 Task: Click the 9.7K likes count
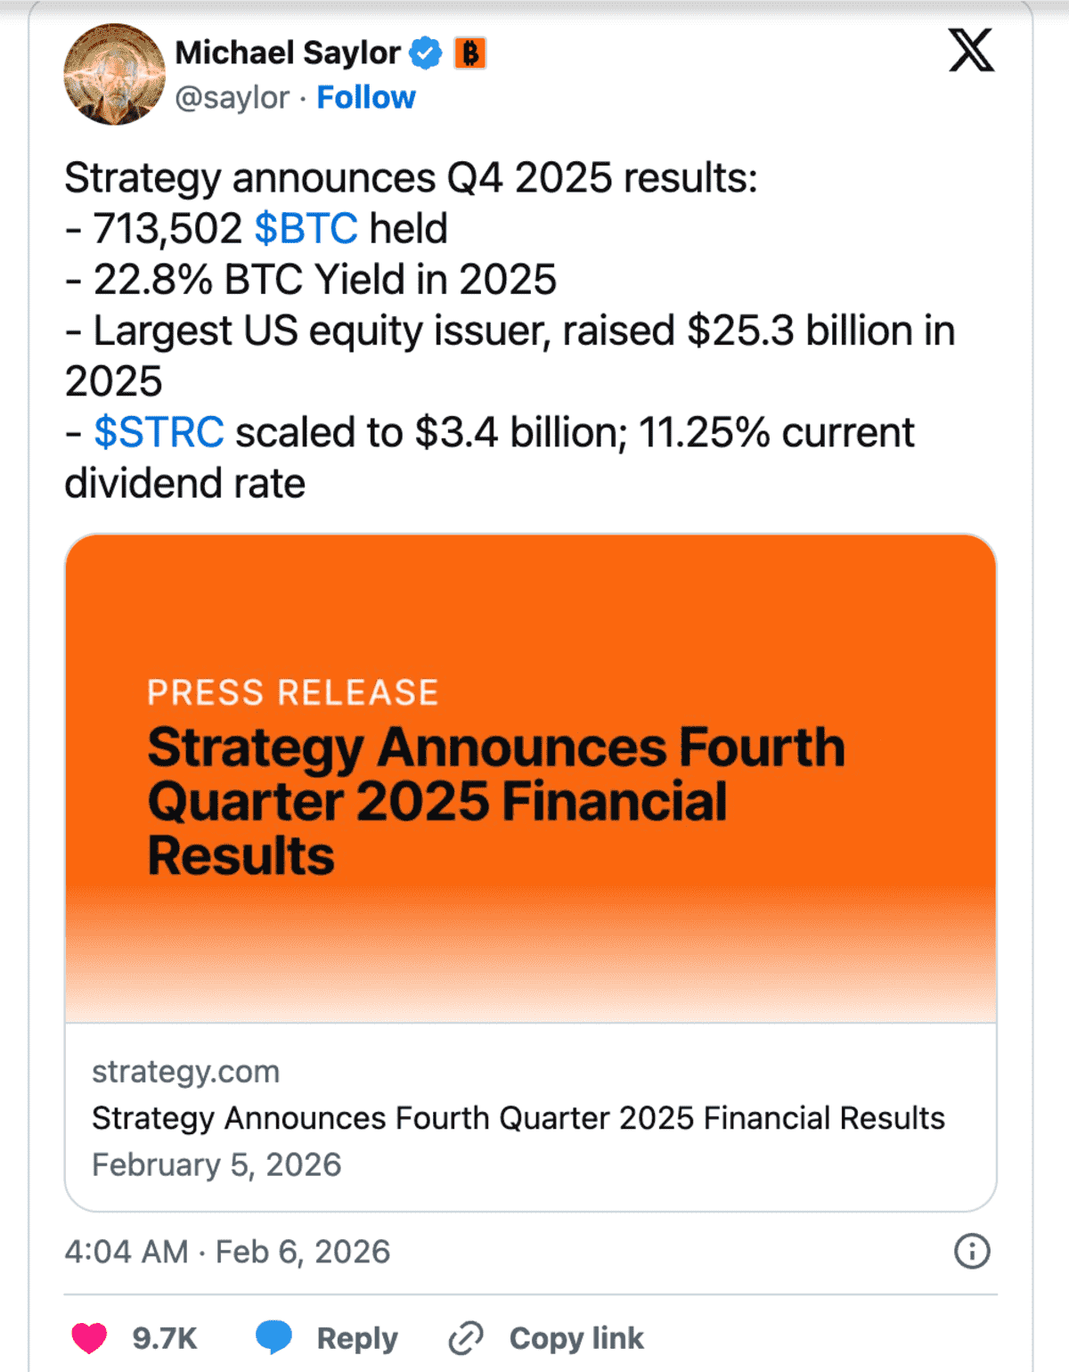point(165,1338)
